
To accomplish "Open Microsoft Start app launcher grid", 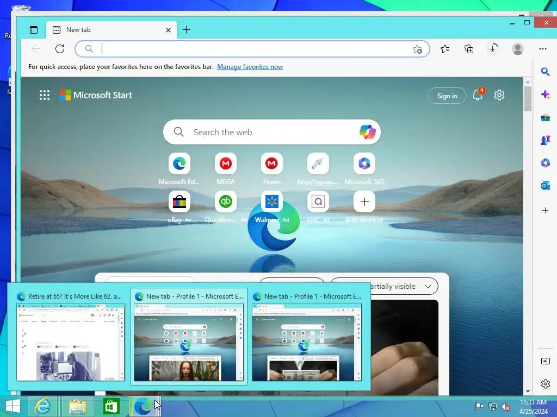I will [x=45, y=95].
